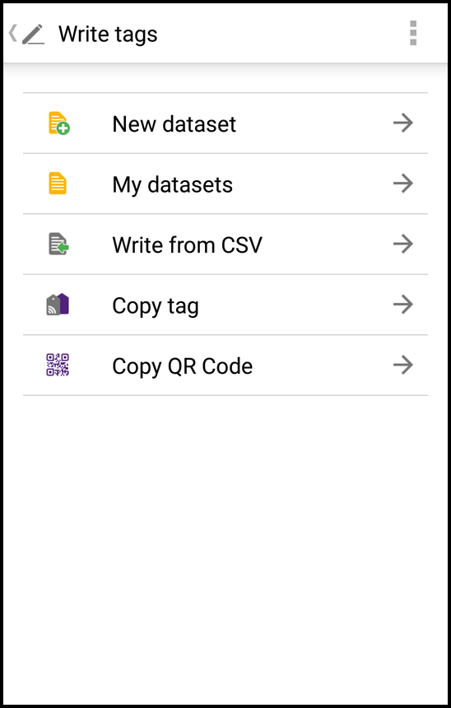
Task: Choose the Copy tag option
Action: pyautogui.click(x=225, y=305)
